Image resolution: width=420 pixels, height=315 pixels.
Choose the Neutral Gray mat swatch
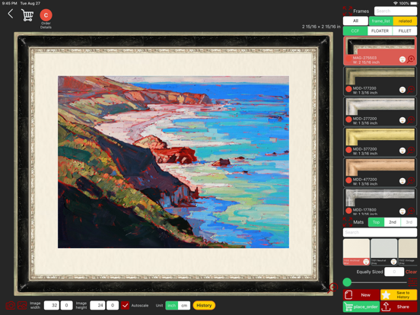coord(383,252)
